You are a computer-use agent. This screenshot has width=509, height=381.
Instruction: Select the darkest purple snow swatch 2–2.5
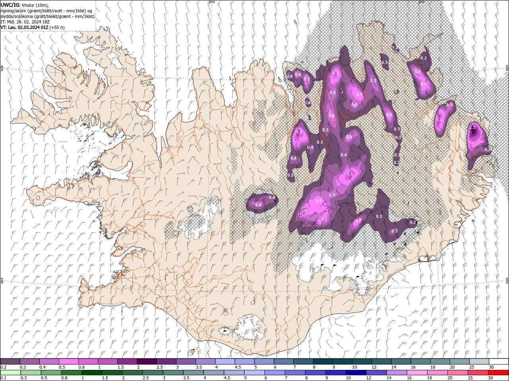pyautogui.click(x=147, y=362)
